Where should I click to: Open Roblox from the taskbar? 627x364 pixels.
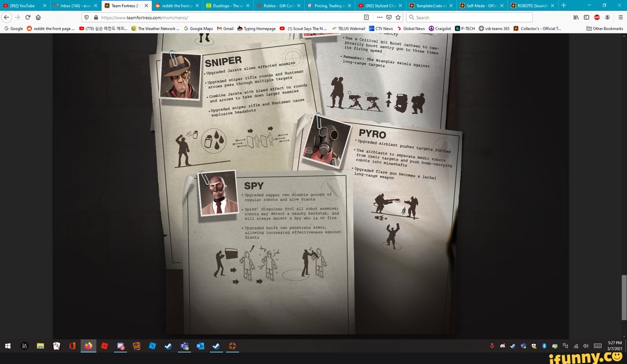point(105,346)
